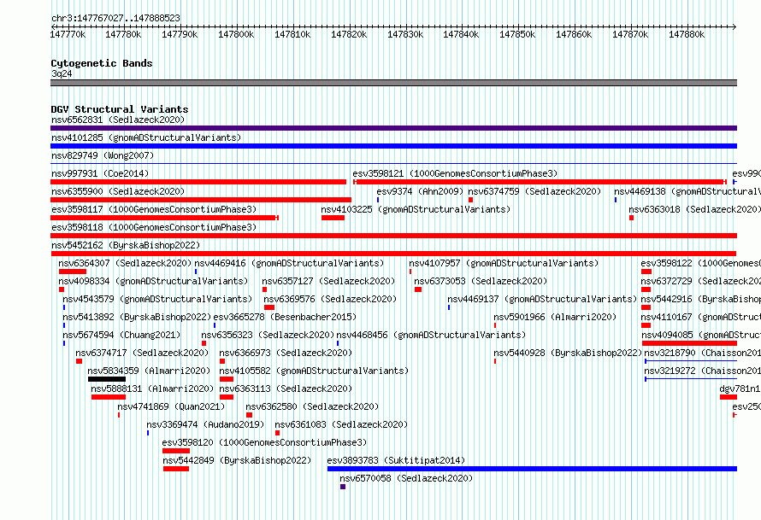Click esv3598118 1000GenomesConsortiumPhase3 label
The image size is (761, 520).
154,227
